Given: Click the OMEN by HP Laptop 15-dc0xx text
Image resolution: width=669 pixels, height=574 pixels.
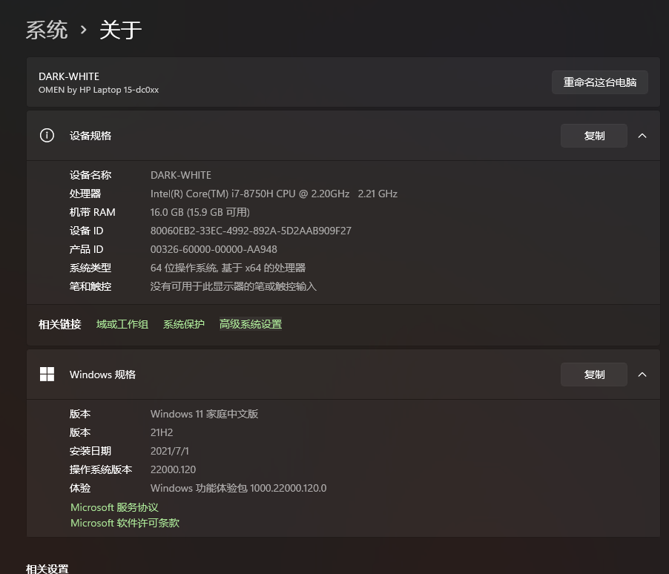Looking at the screenshot, I should (x=99, y=90).
